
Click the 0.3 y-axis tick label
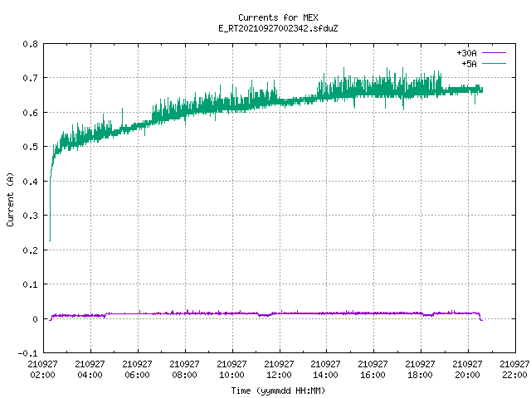pos(30,216)
